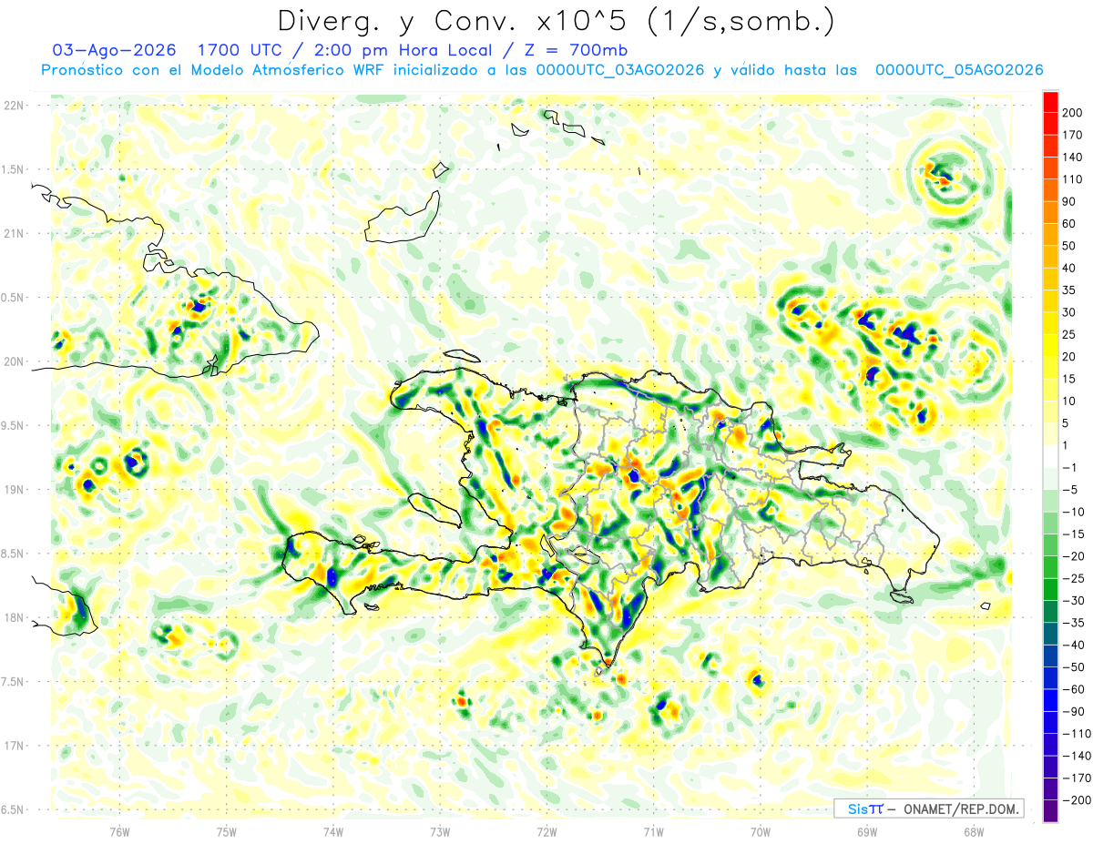The height and width of the screenshot is (844, 1093).
Task: Click the "18N" latitude label
Action: pyautogui.click(x=13, y=617)
